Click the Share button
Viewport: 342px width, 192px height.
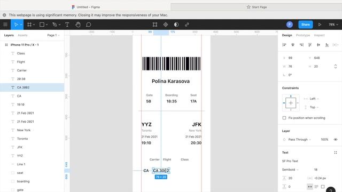(x=305, y=25)
